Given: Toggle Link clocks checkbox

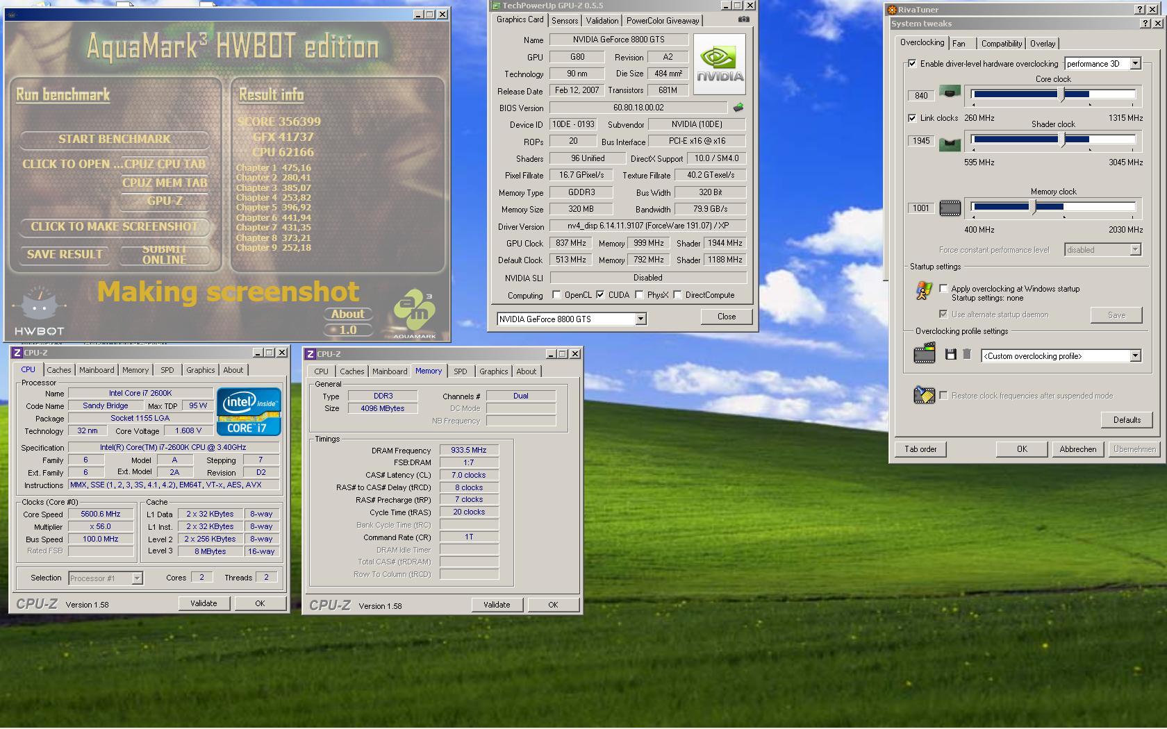Looking at the screenshot, I should pyautogui.click(x=912, y=118).
